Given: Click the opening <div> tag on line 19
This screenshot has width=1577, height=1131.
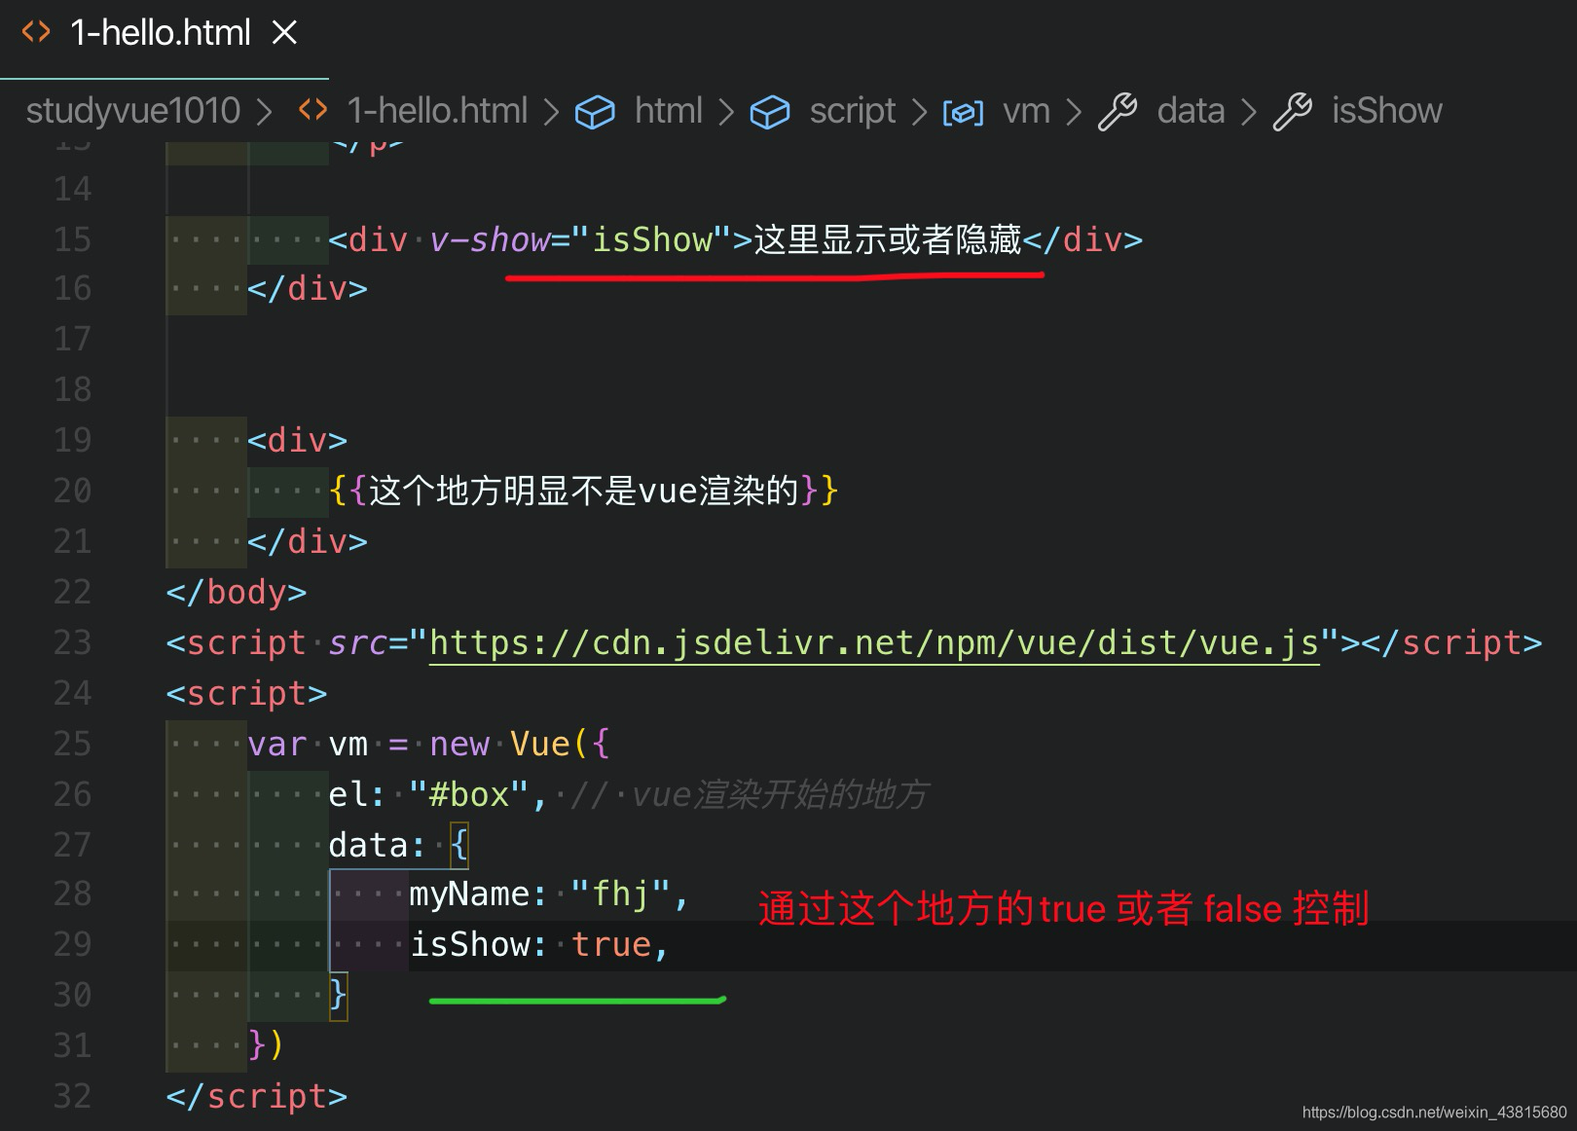Looking at the screenshot, I should coord(297,441).
